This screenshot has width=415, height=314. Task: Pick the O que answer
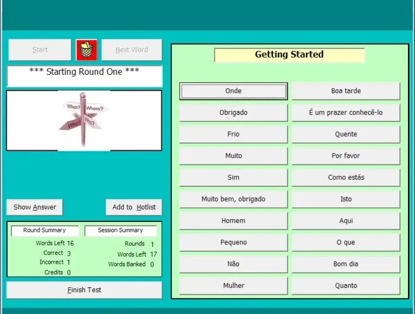(346, 242)
